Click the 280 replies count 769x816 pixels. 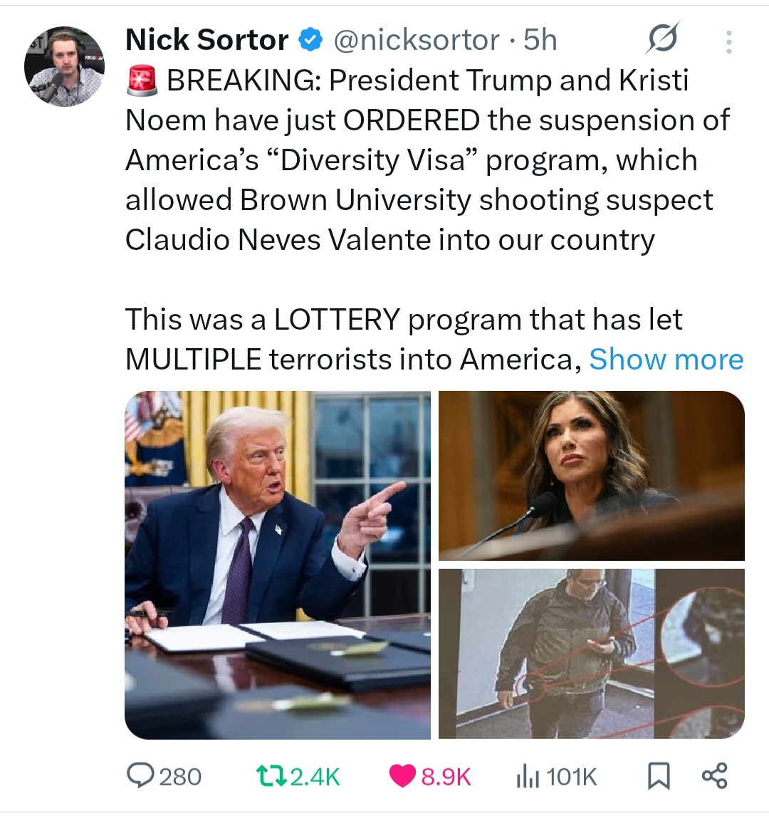click(x=180, y=777)
